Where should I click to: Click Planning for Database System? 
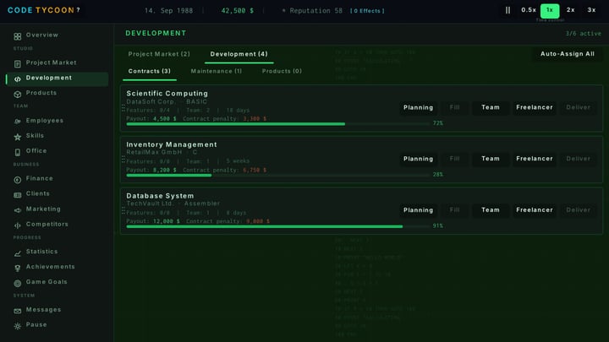(x=419, y=210)
